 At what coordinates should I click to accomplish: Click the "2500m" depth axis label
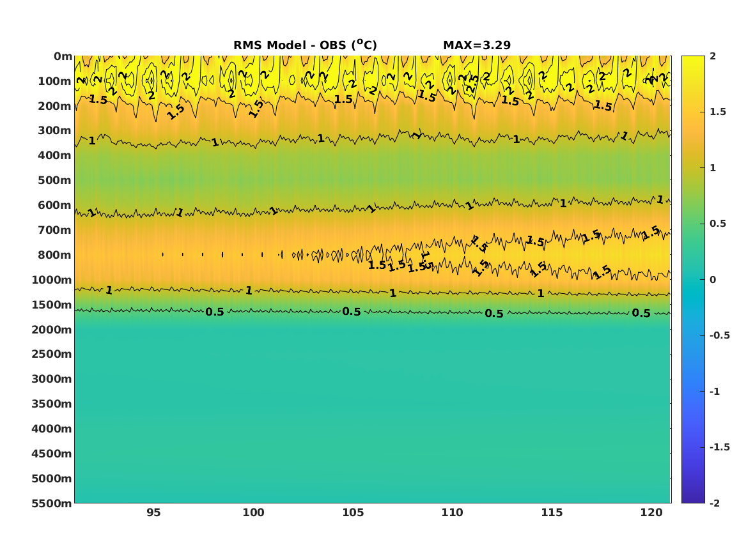pyautogui.click(x=52, y=354)
